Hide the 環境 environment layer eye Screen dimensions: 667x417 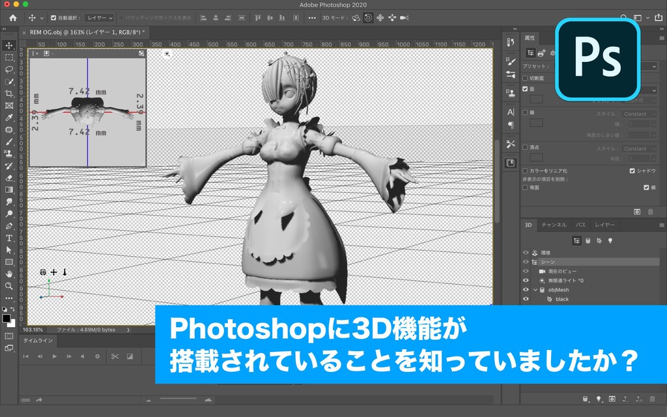(x=526, y=253)
